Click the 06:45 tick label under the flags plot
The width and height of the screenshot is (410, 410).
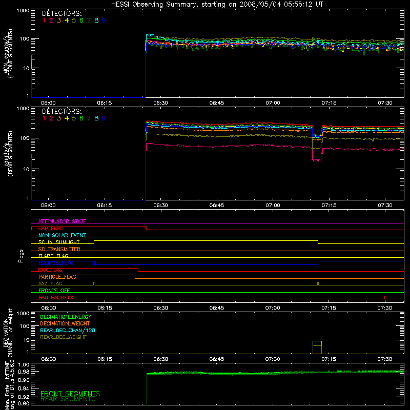pyautogui.click(x=217, y=308)
